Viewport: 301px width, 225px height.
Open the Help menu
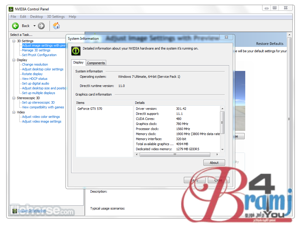pyautogui.click(x=72, y=17)
